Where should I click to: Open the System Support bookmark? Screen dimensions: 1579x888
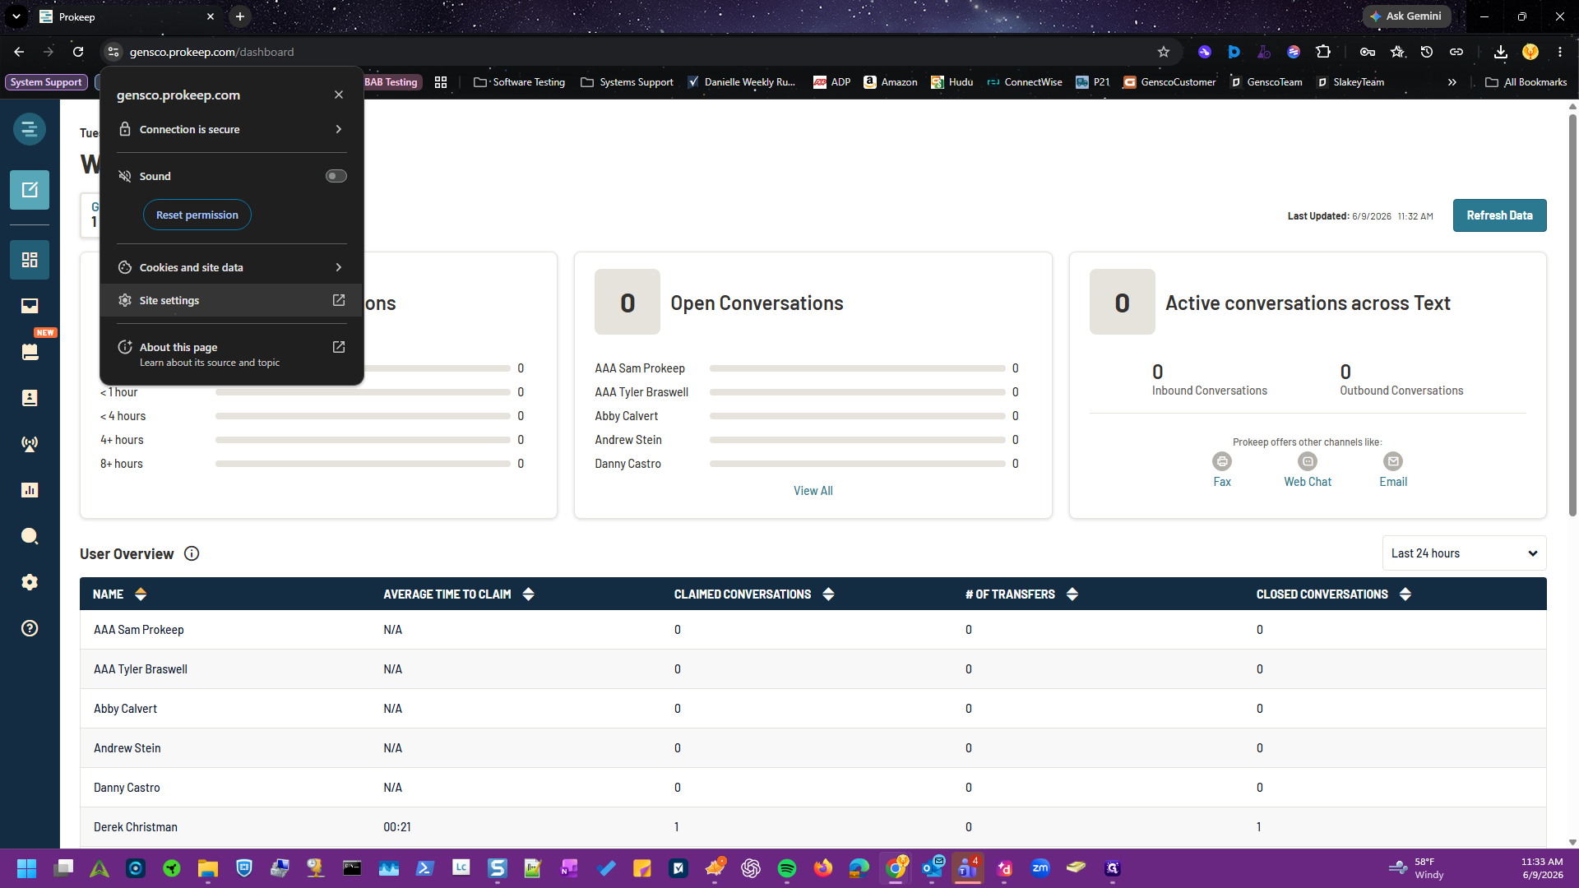[46, 82]
